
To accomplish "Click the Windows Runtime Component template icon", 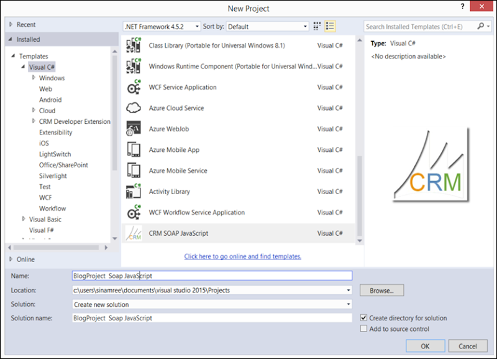I will click(x=134, y=67).
